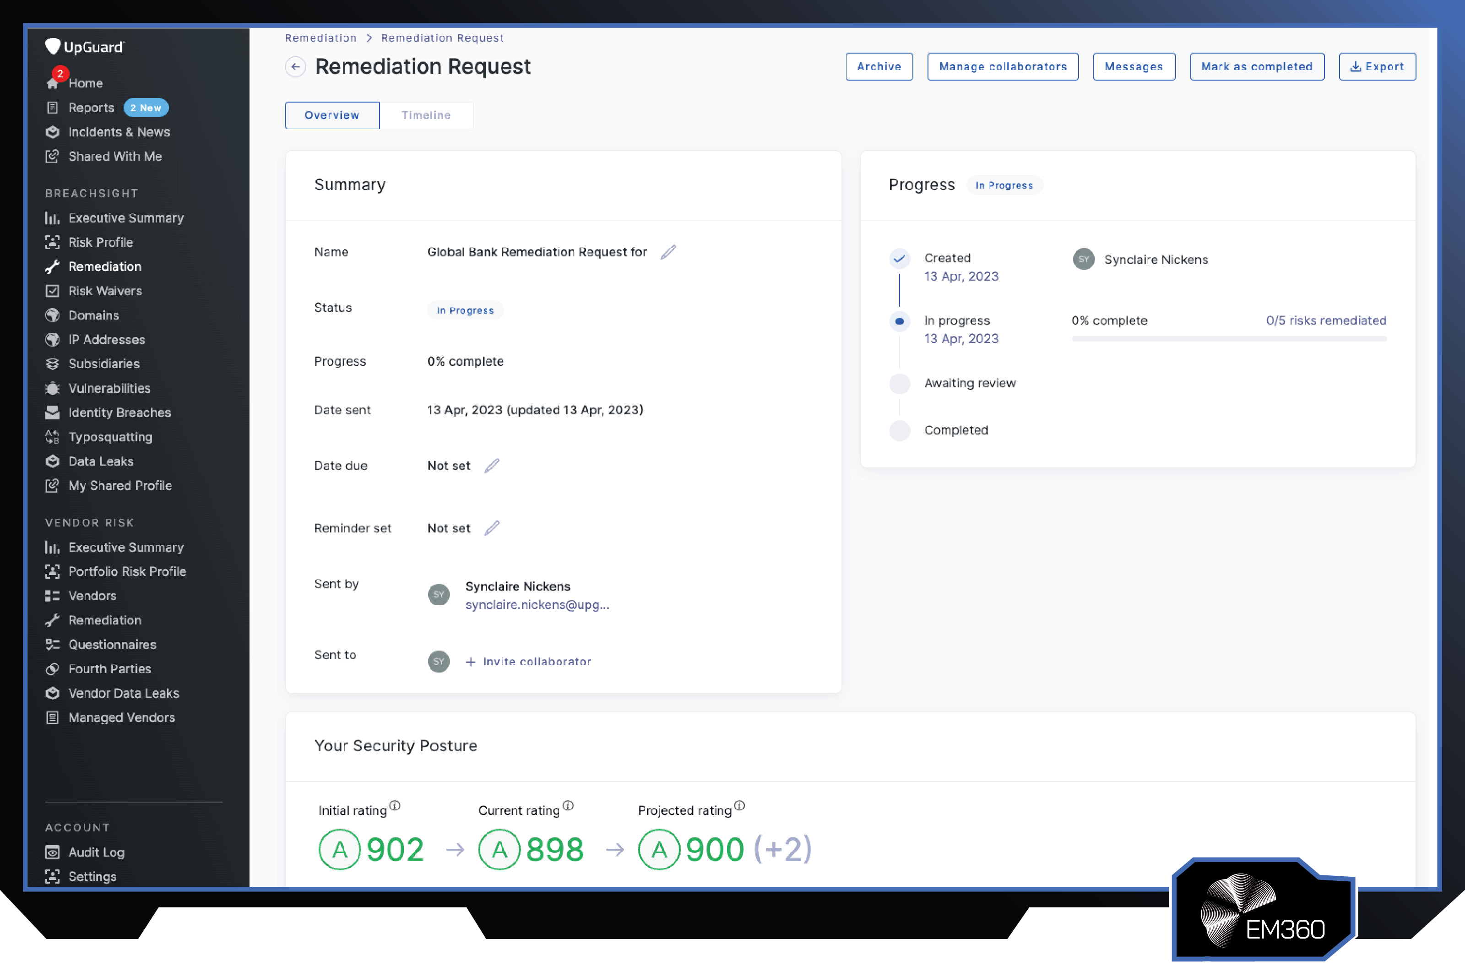Click the Identity Breaches envelope icon

click(52, 413)
